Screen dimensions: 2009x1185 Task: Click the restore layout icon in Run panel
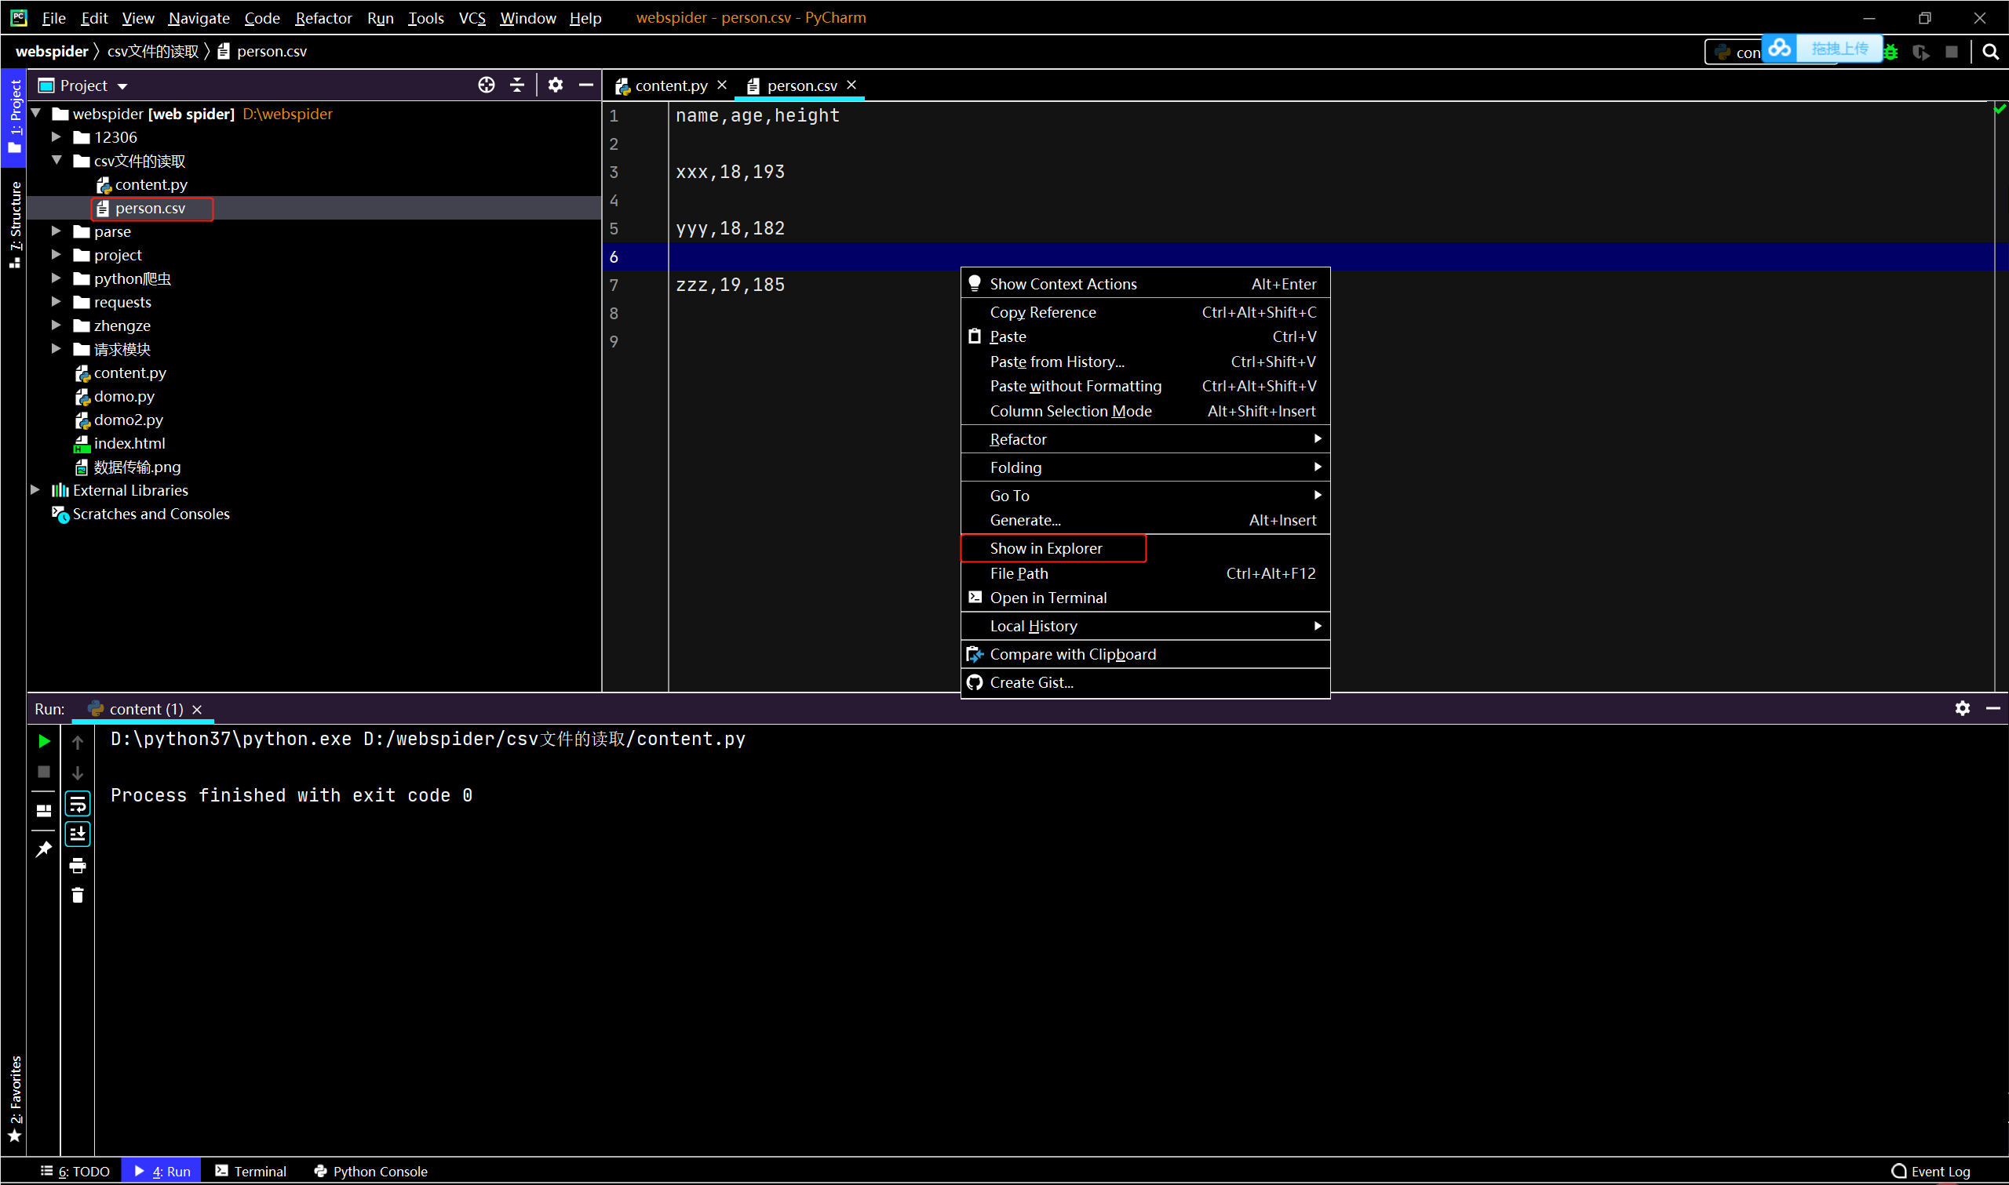tap(44, 810)
